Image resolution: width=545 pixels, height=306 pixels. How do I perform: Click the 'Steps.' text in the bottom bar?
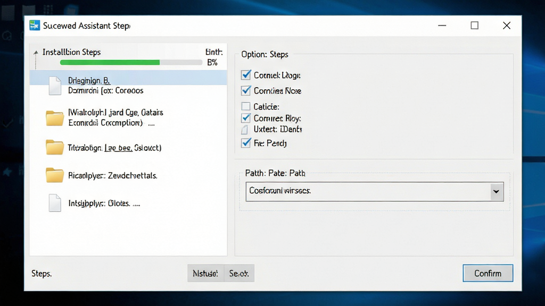[x=42, y=274]
